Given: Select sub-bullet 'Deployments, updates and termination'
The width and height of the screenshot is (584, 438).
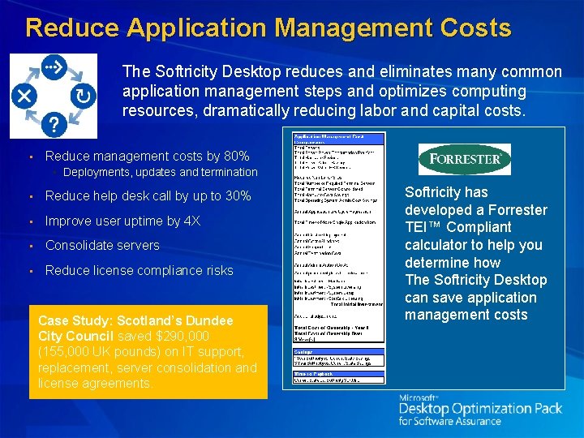Looking at the screenshot, I should pyautogui.click(x=160, y=172).
